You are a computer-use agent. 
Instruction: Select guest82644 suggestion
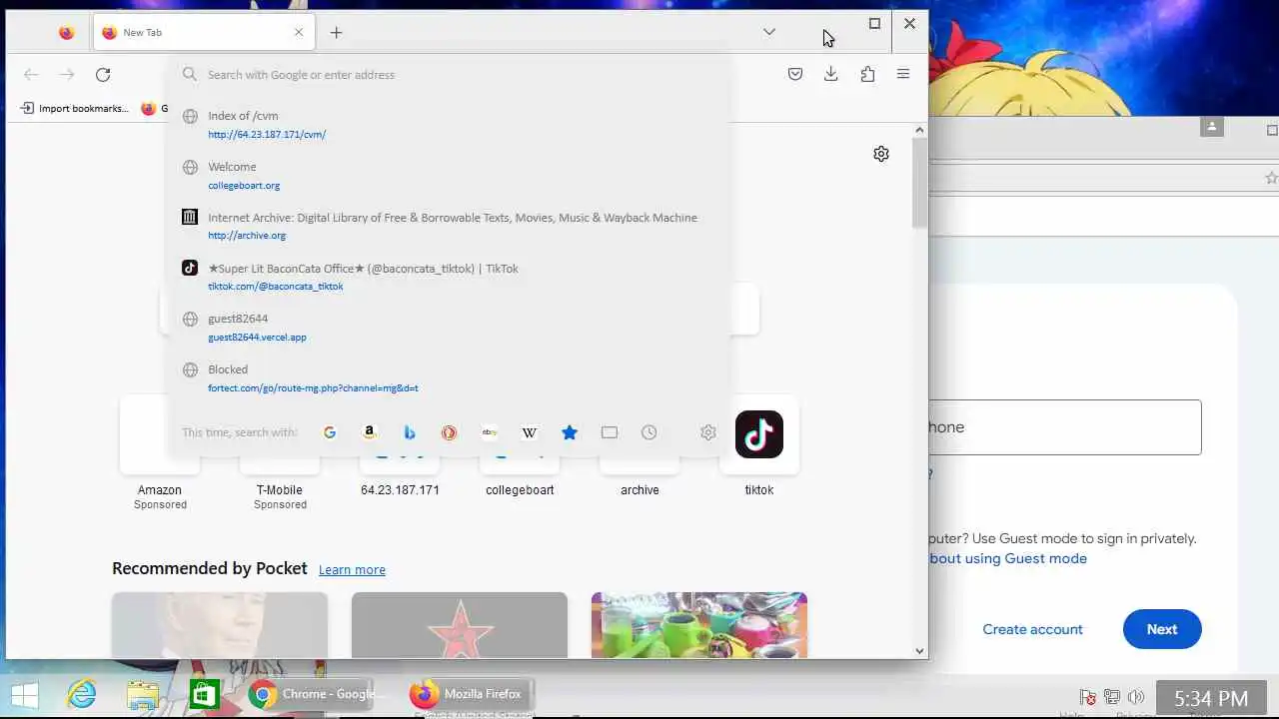click(x=450, y=328)
